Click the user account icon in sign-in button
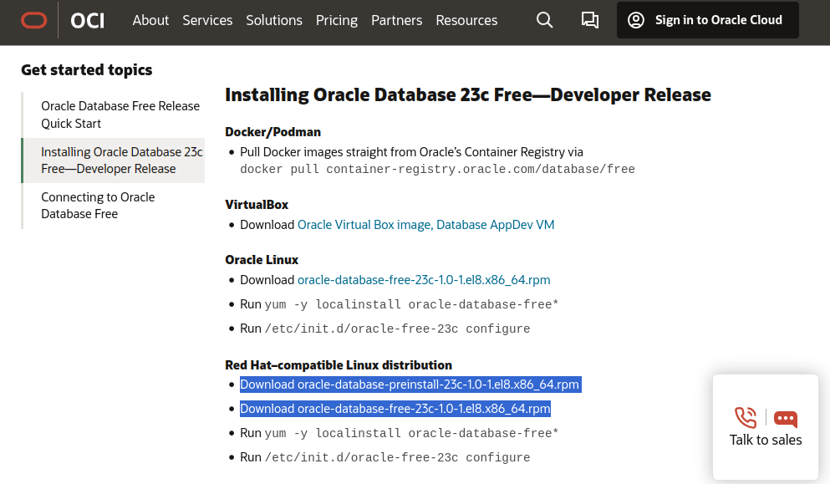This screenshot has height=484, width=830. click(636, 20)
